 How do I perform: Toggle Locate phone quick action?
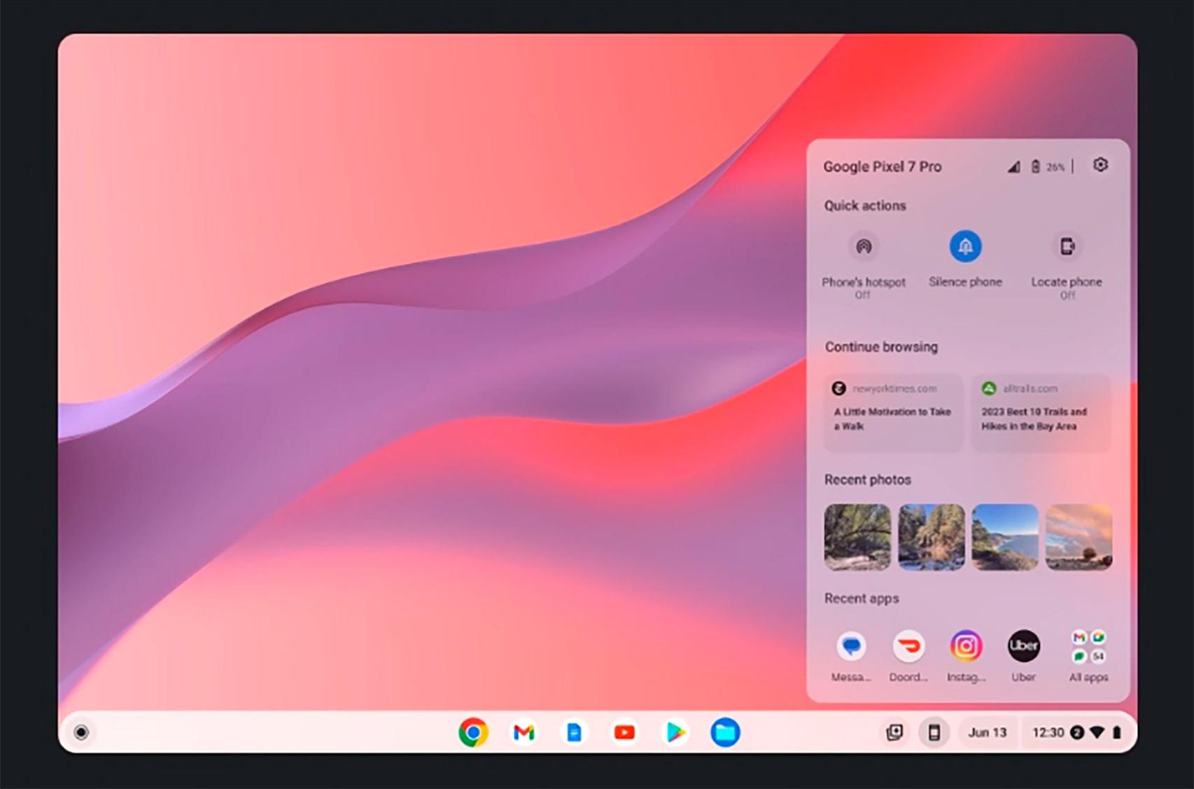click(1067, 246)
